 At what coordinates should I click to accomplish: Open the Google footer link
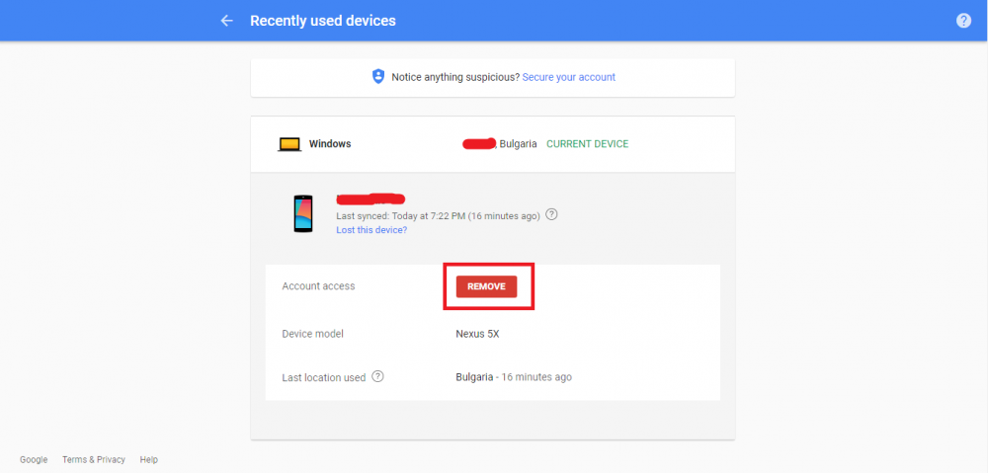34,460
